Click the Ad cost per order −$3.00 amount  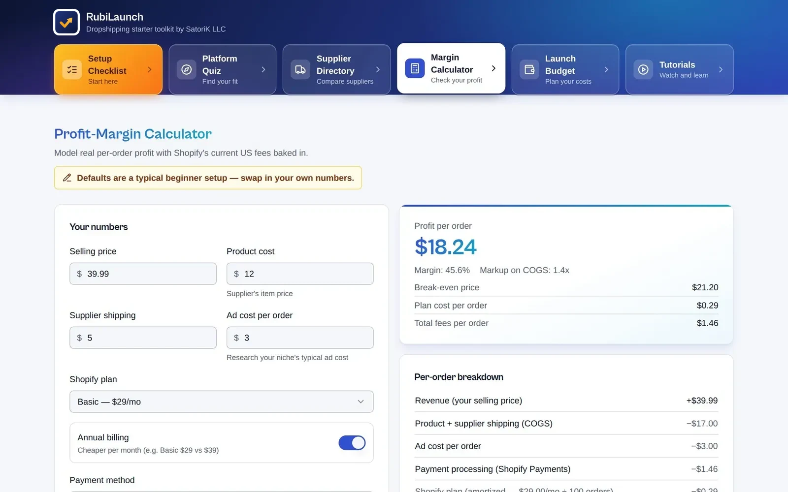[704, 446]
